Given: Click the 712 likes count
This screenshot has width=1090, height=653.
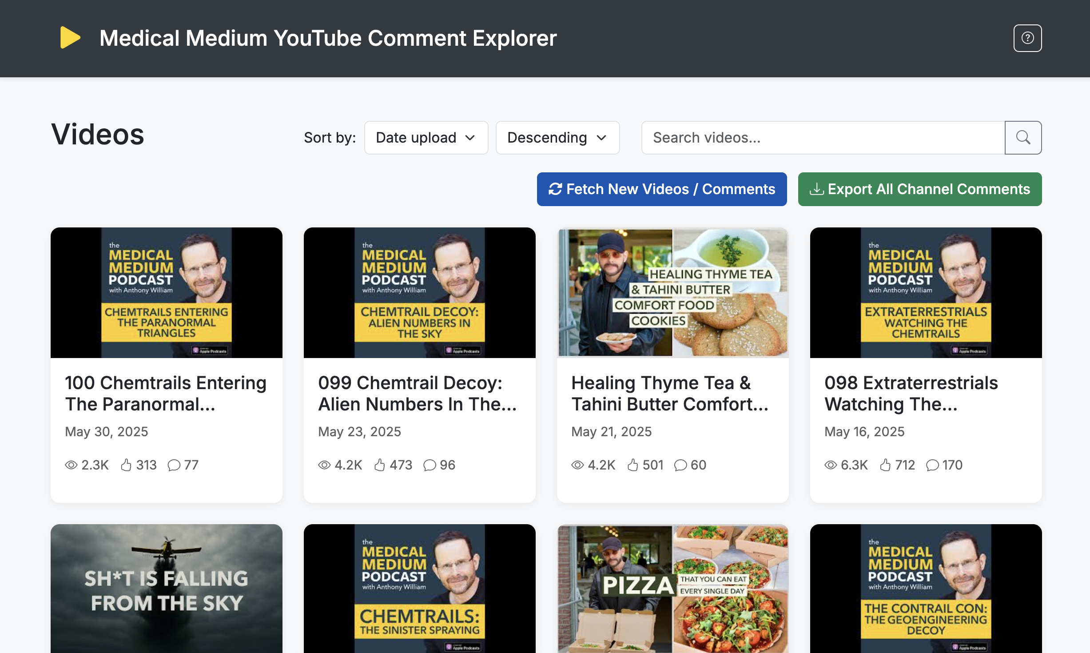Looking at the screenshot, I should click(905, 465).
